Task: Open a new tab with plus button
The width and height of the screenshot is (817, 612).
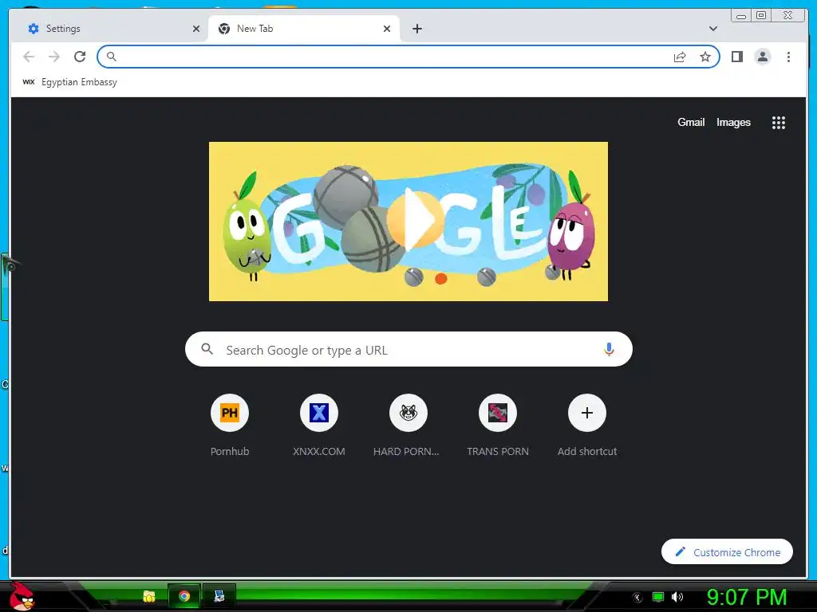Action: coord(416,29)
